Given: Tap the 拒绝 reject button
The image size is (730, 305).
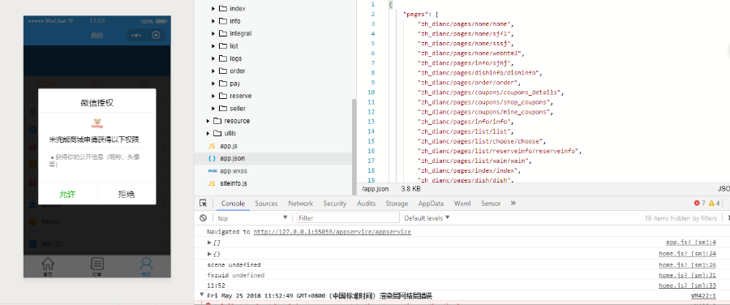Looking at the screenshot, I should click(127, 194).
